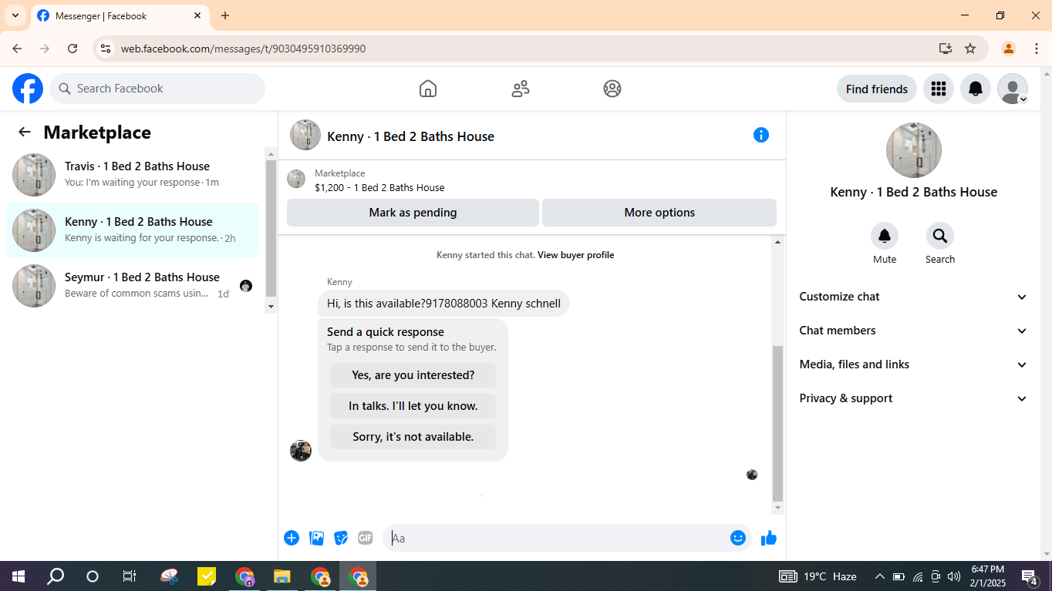
Task: Open more actions plus icon in composer
Action: coord(292,538)
